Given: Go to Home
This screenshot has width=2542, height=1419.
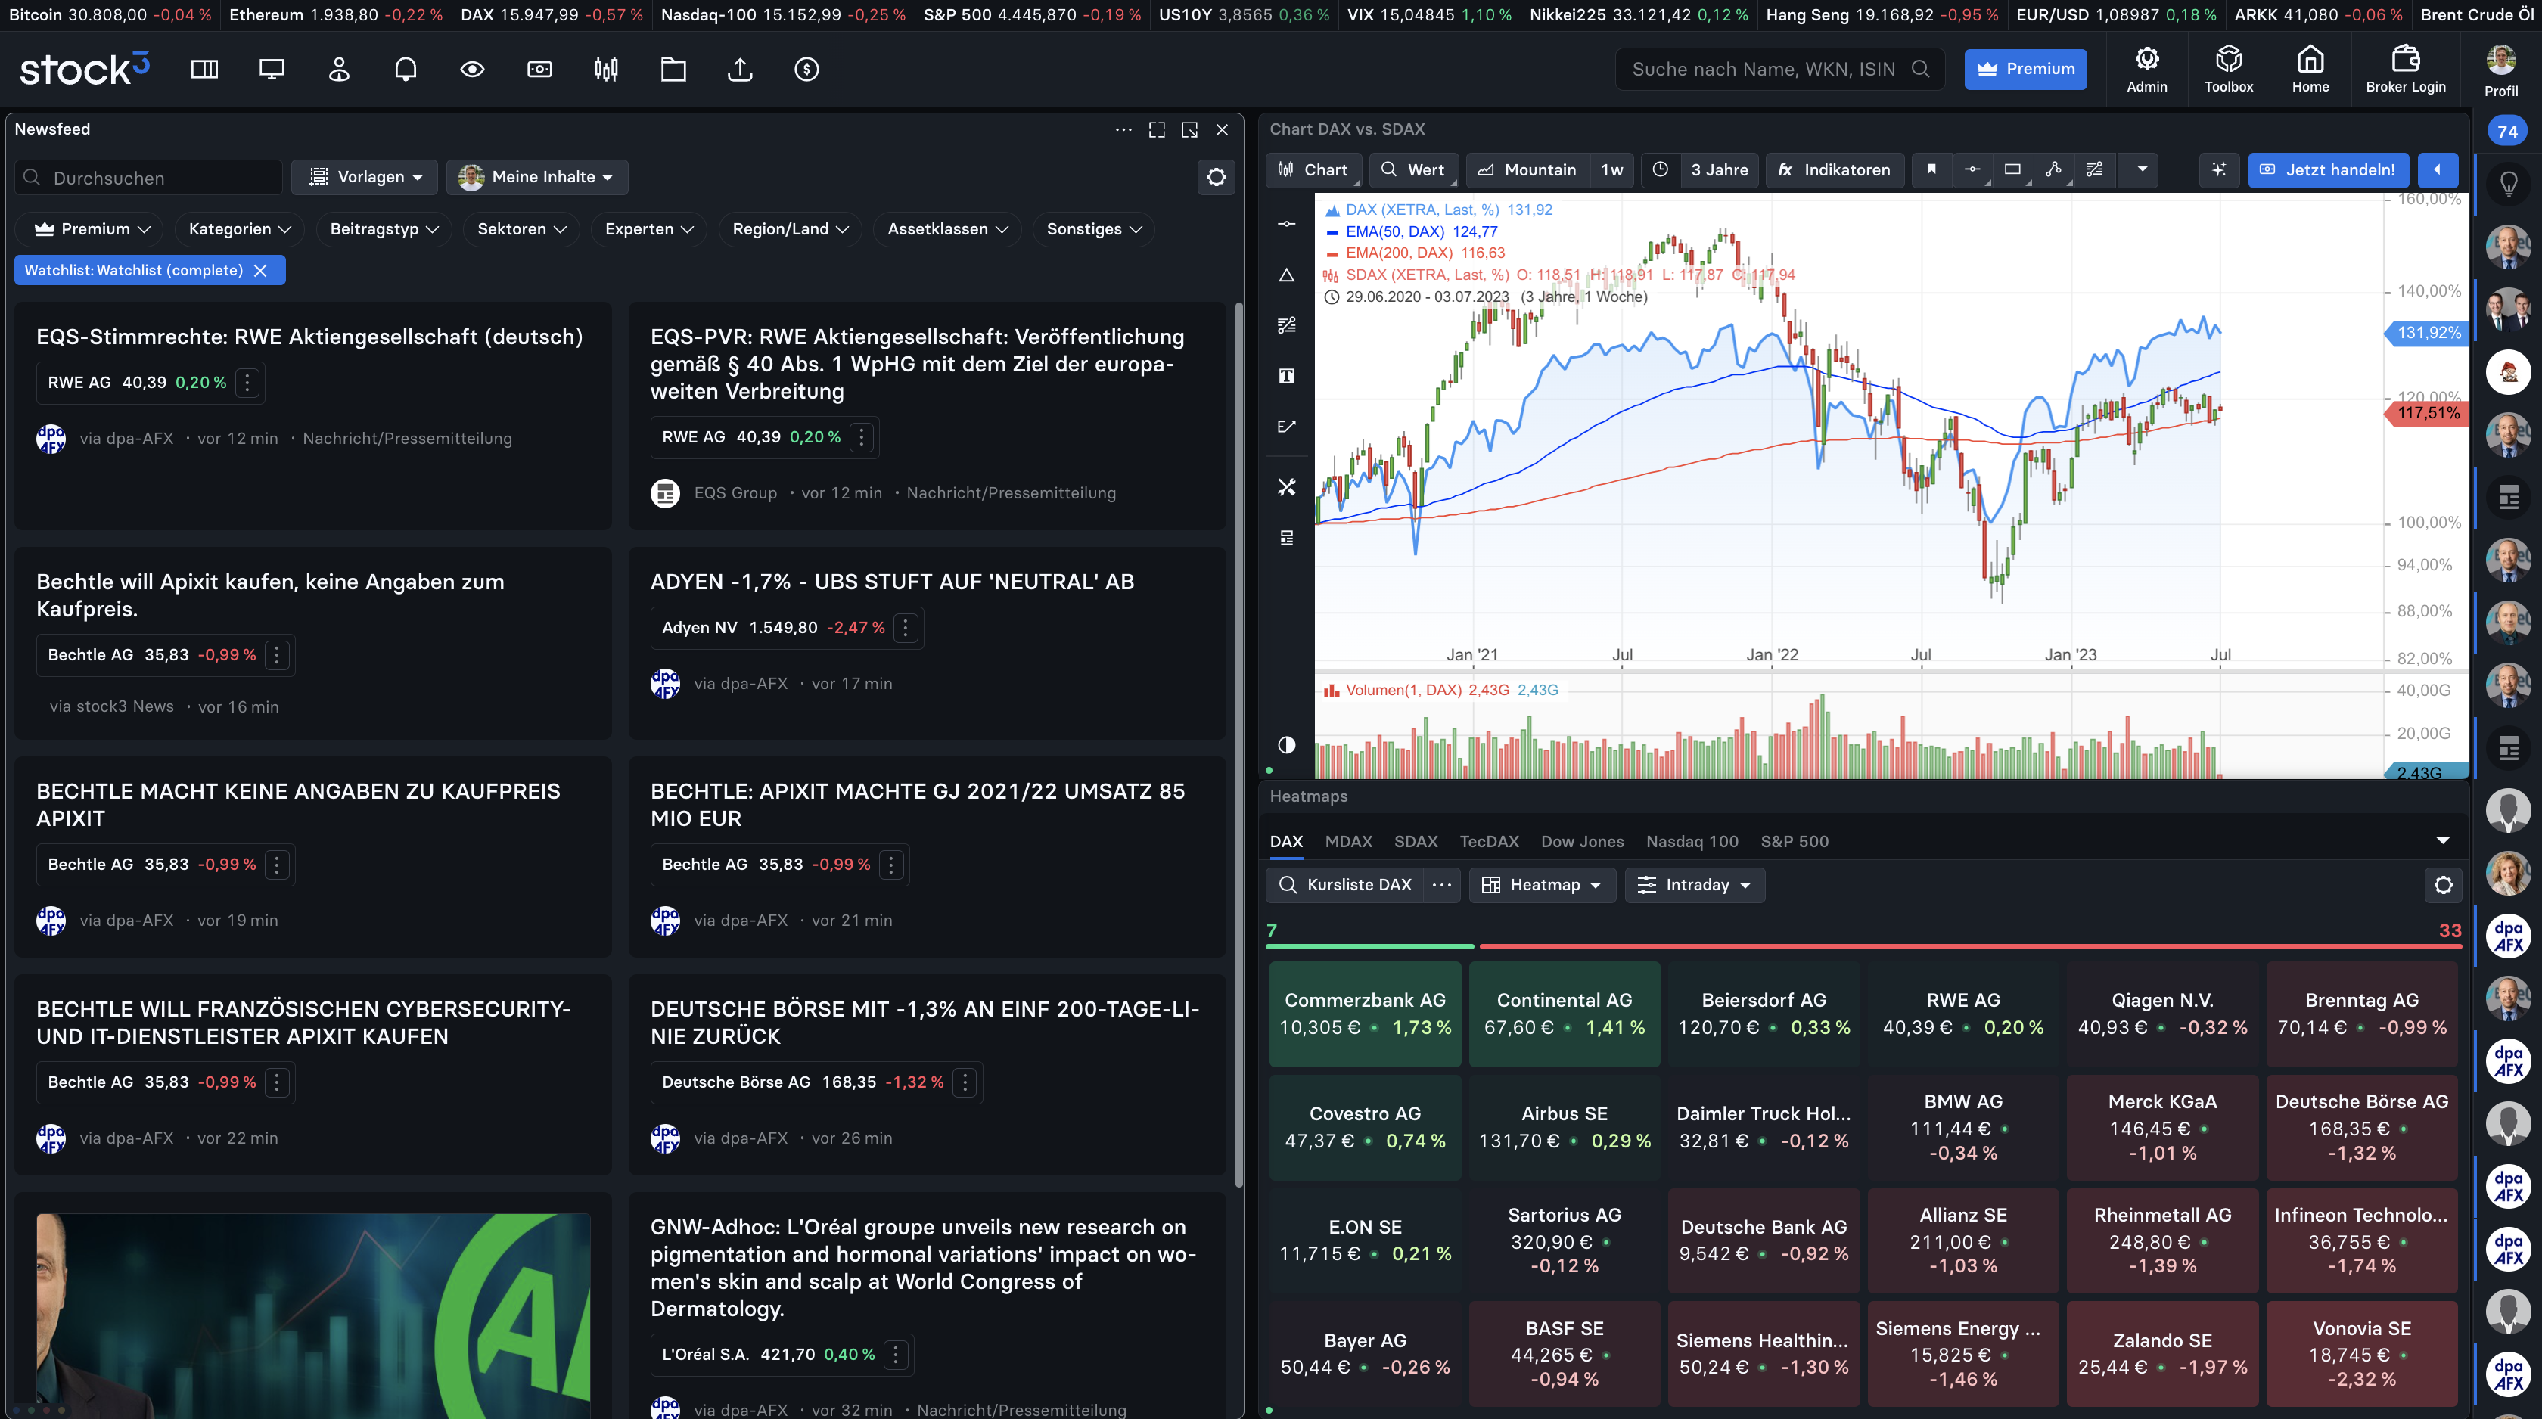Looking at the screenshot, I should pyautogui.click(x=2310, y=69).
